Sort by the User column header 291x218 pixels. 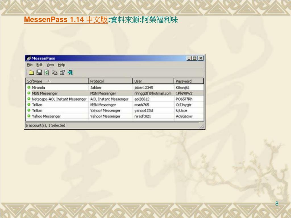[153, 81]
